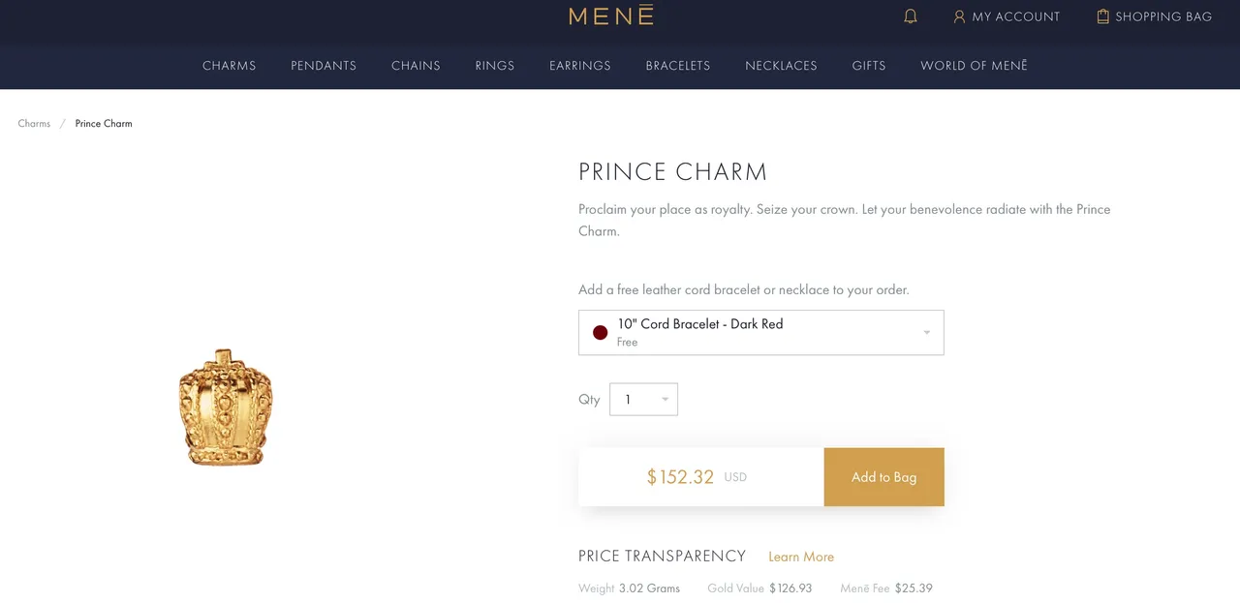1240x603 pixels.
Task: Open the notifications bell icon
Action: tap(910, 16)
